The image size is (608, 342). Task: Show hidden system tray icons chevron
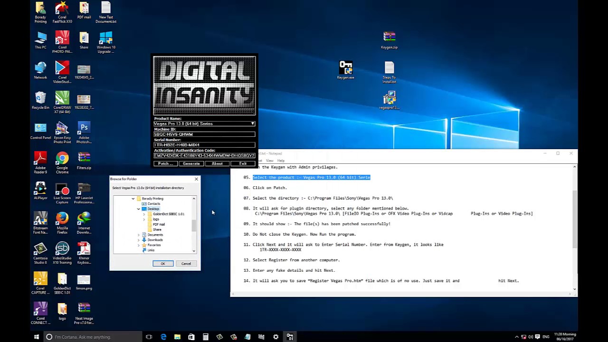[517, 337]
